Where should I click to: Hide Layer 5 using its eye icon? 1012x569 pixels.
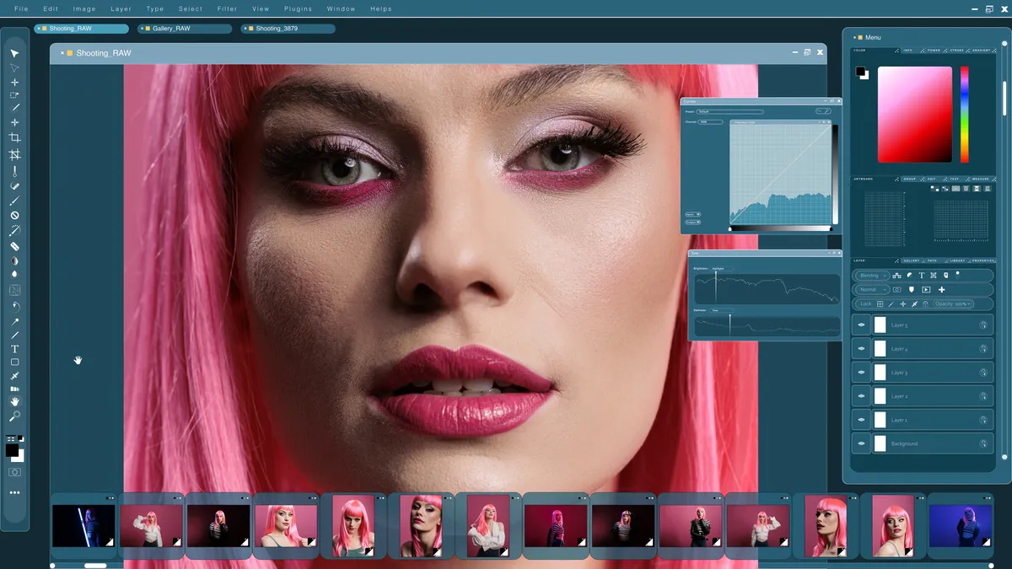point(861,325)
